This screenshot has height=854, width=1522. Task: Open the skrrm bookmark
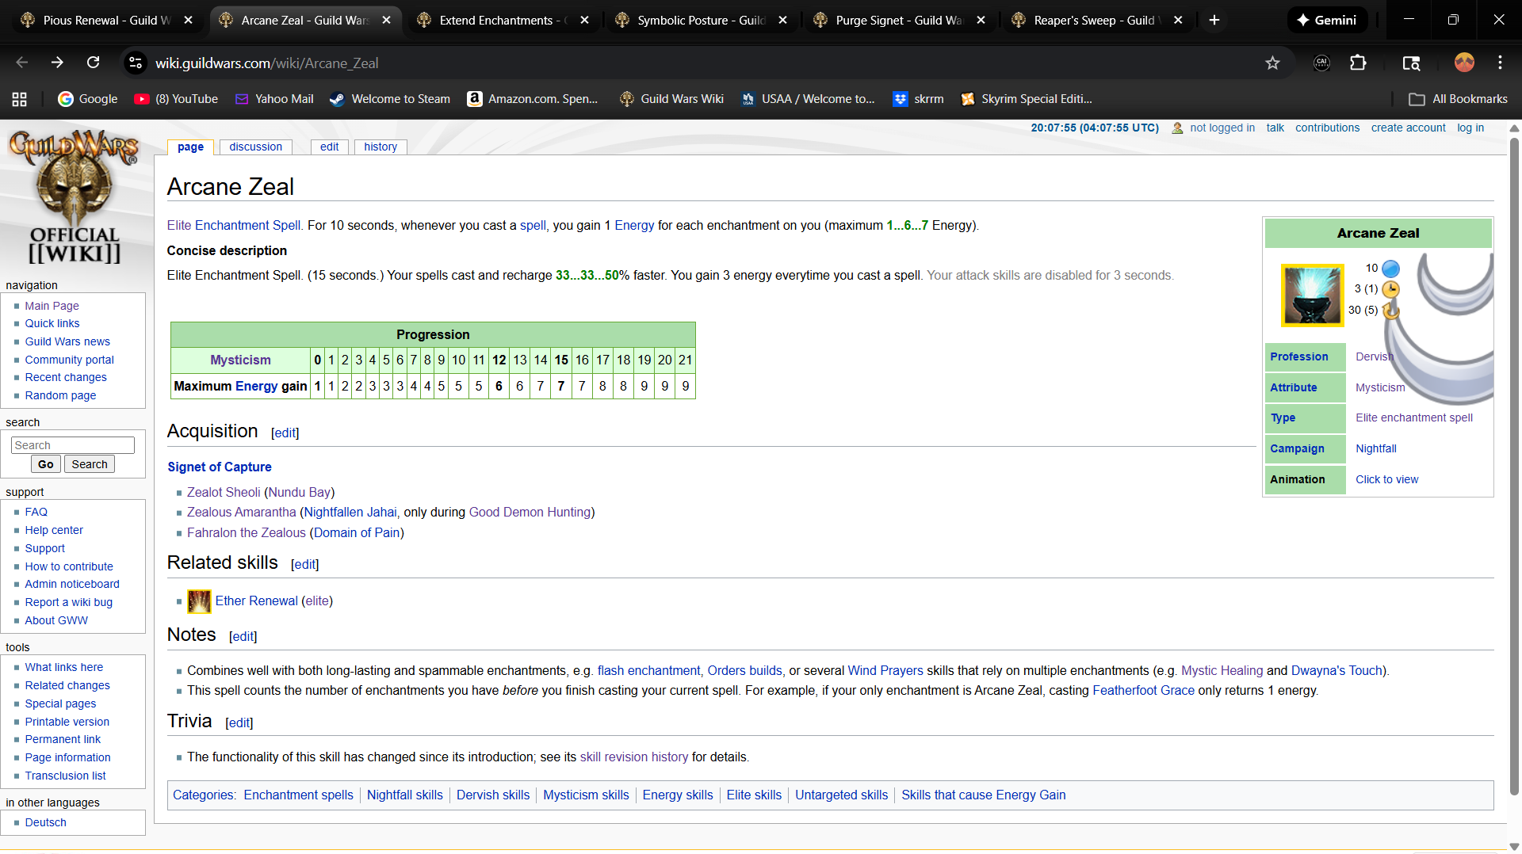point(918,99)
